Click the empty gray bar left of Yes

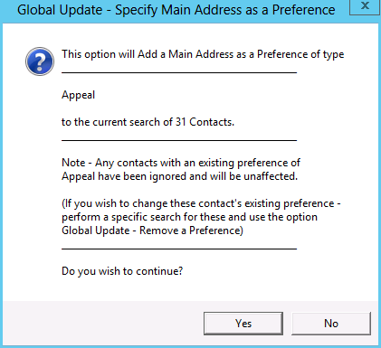click(x=103, y=323)
